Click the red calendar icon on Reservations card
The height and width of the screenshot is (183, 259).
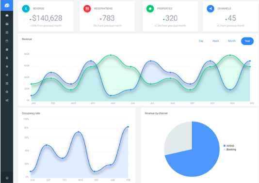87,9
